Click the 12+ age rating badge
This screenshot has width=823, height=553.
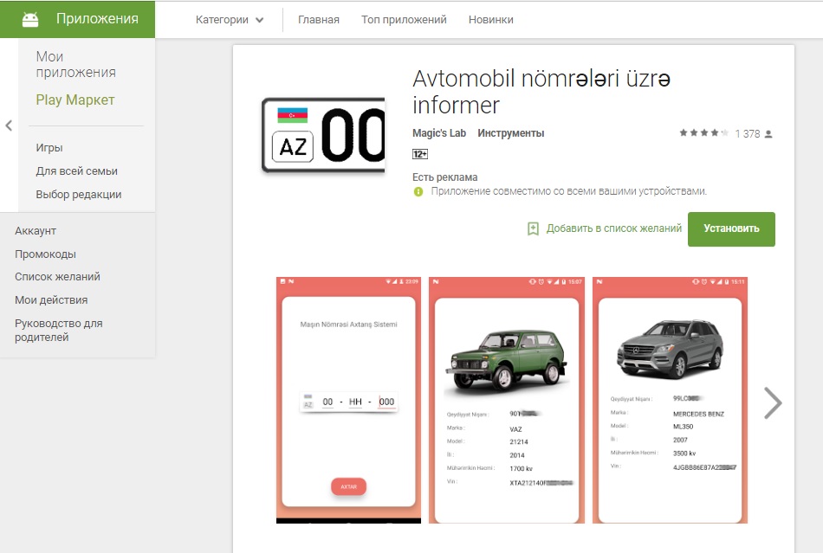[420, 154]
